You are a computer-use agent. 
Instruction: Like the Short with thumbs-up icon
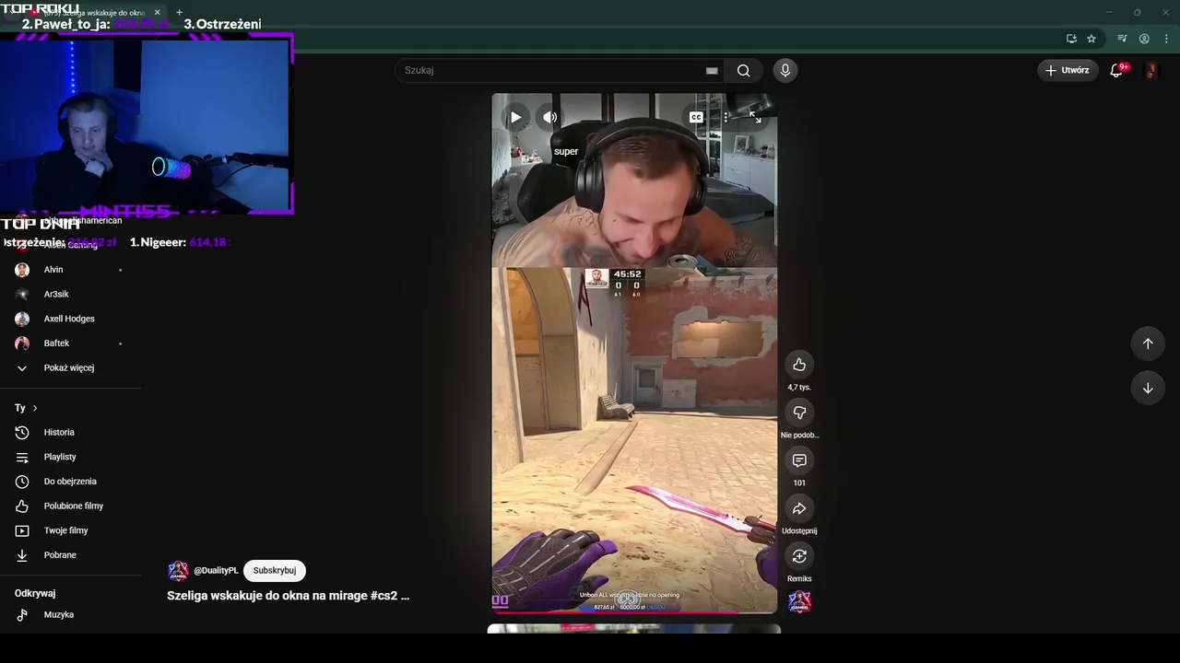tap(799, 365)
